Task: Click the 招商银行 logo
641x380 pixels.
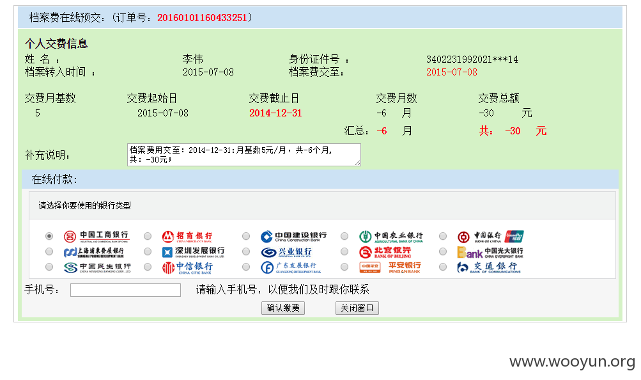Action: click(x=187, y=237)
